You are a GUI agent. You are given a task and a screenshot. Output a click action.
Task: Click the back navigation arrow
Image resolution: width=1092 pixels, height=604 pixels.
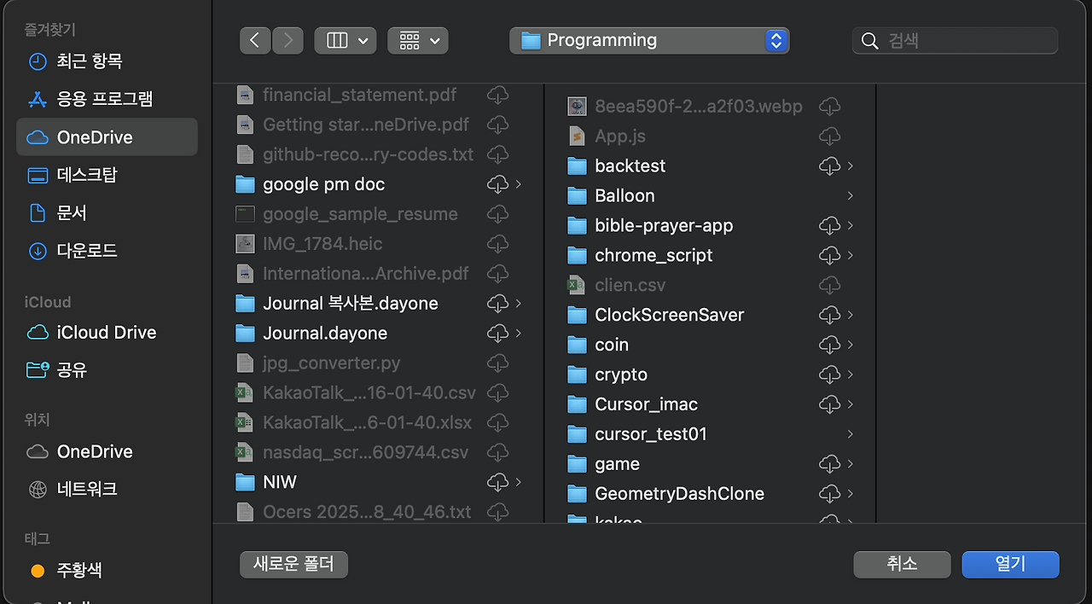[x=254, y=40]
